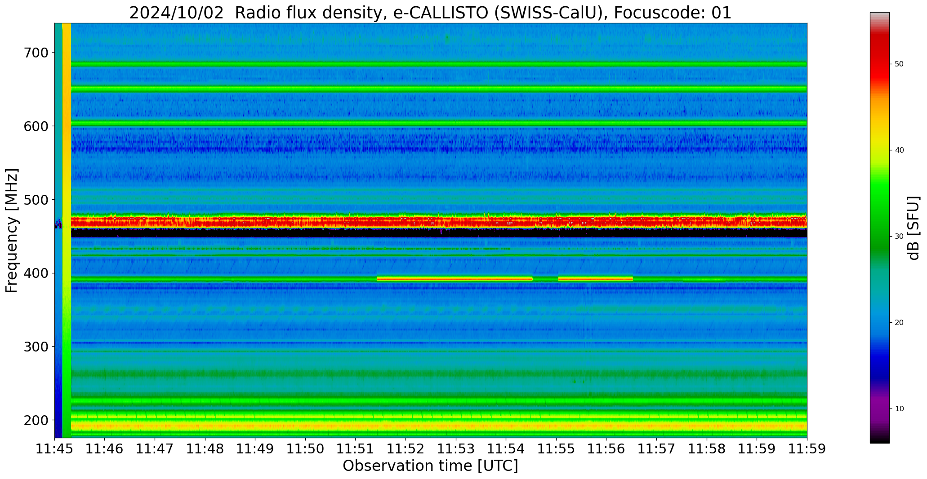Click the colorbar tick label 10

[x=899, y=409]
